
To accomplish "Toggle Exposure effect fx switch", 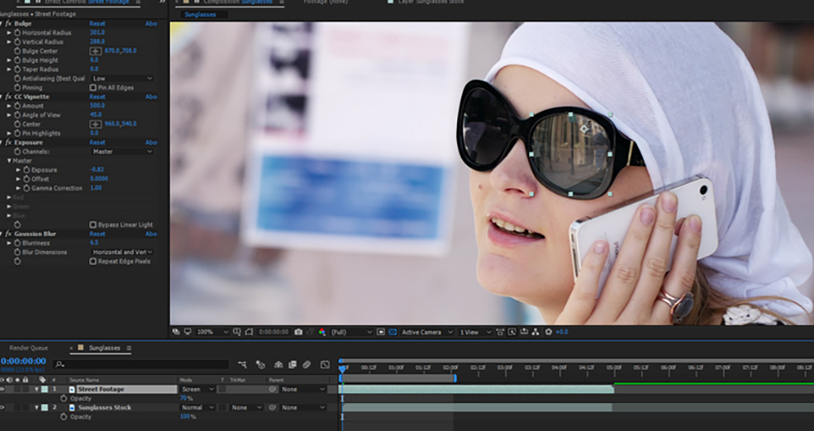I will click(8, 142).
